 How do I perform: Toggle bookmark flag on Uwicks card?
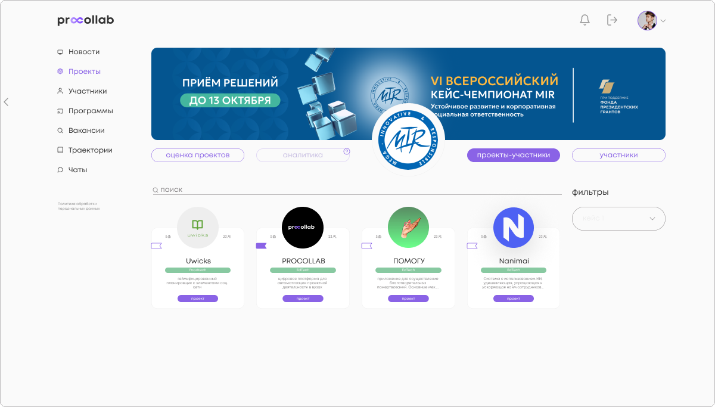tap(156, 246)
